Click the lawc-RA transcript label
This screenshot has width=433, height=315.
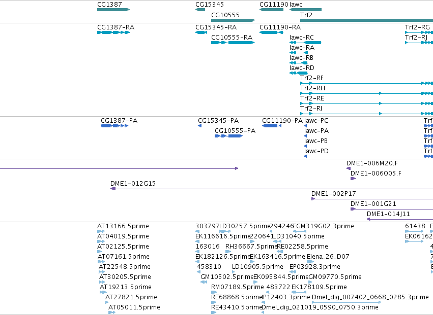click(x=302, y=48)
